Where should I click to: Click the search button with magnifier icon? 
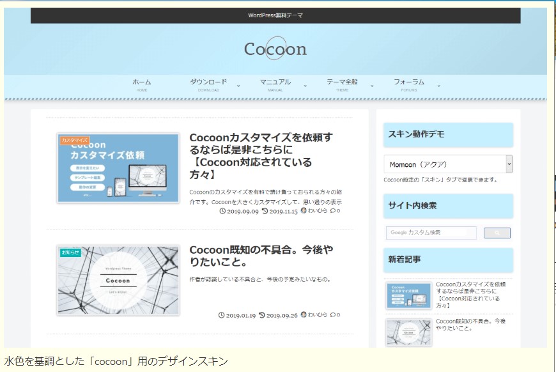[x=497, y=233]
